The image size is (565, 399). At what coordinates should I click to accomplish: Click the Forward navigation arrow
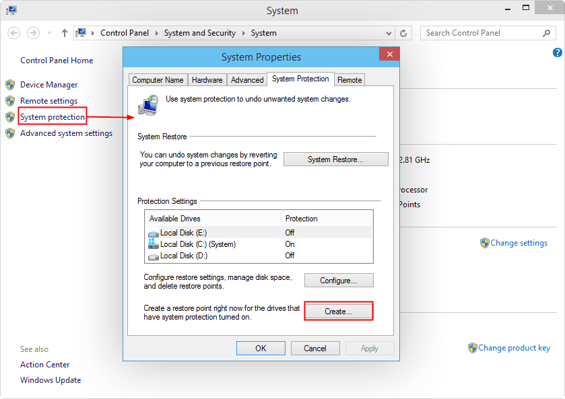(33, 33)
